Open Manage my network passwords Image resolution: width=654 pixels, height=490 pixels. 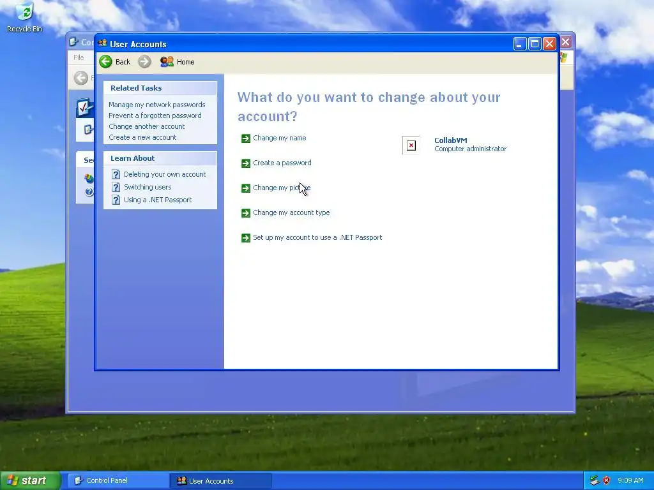157,105
